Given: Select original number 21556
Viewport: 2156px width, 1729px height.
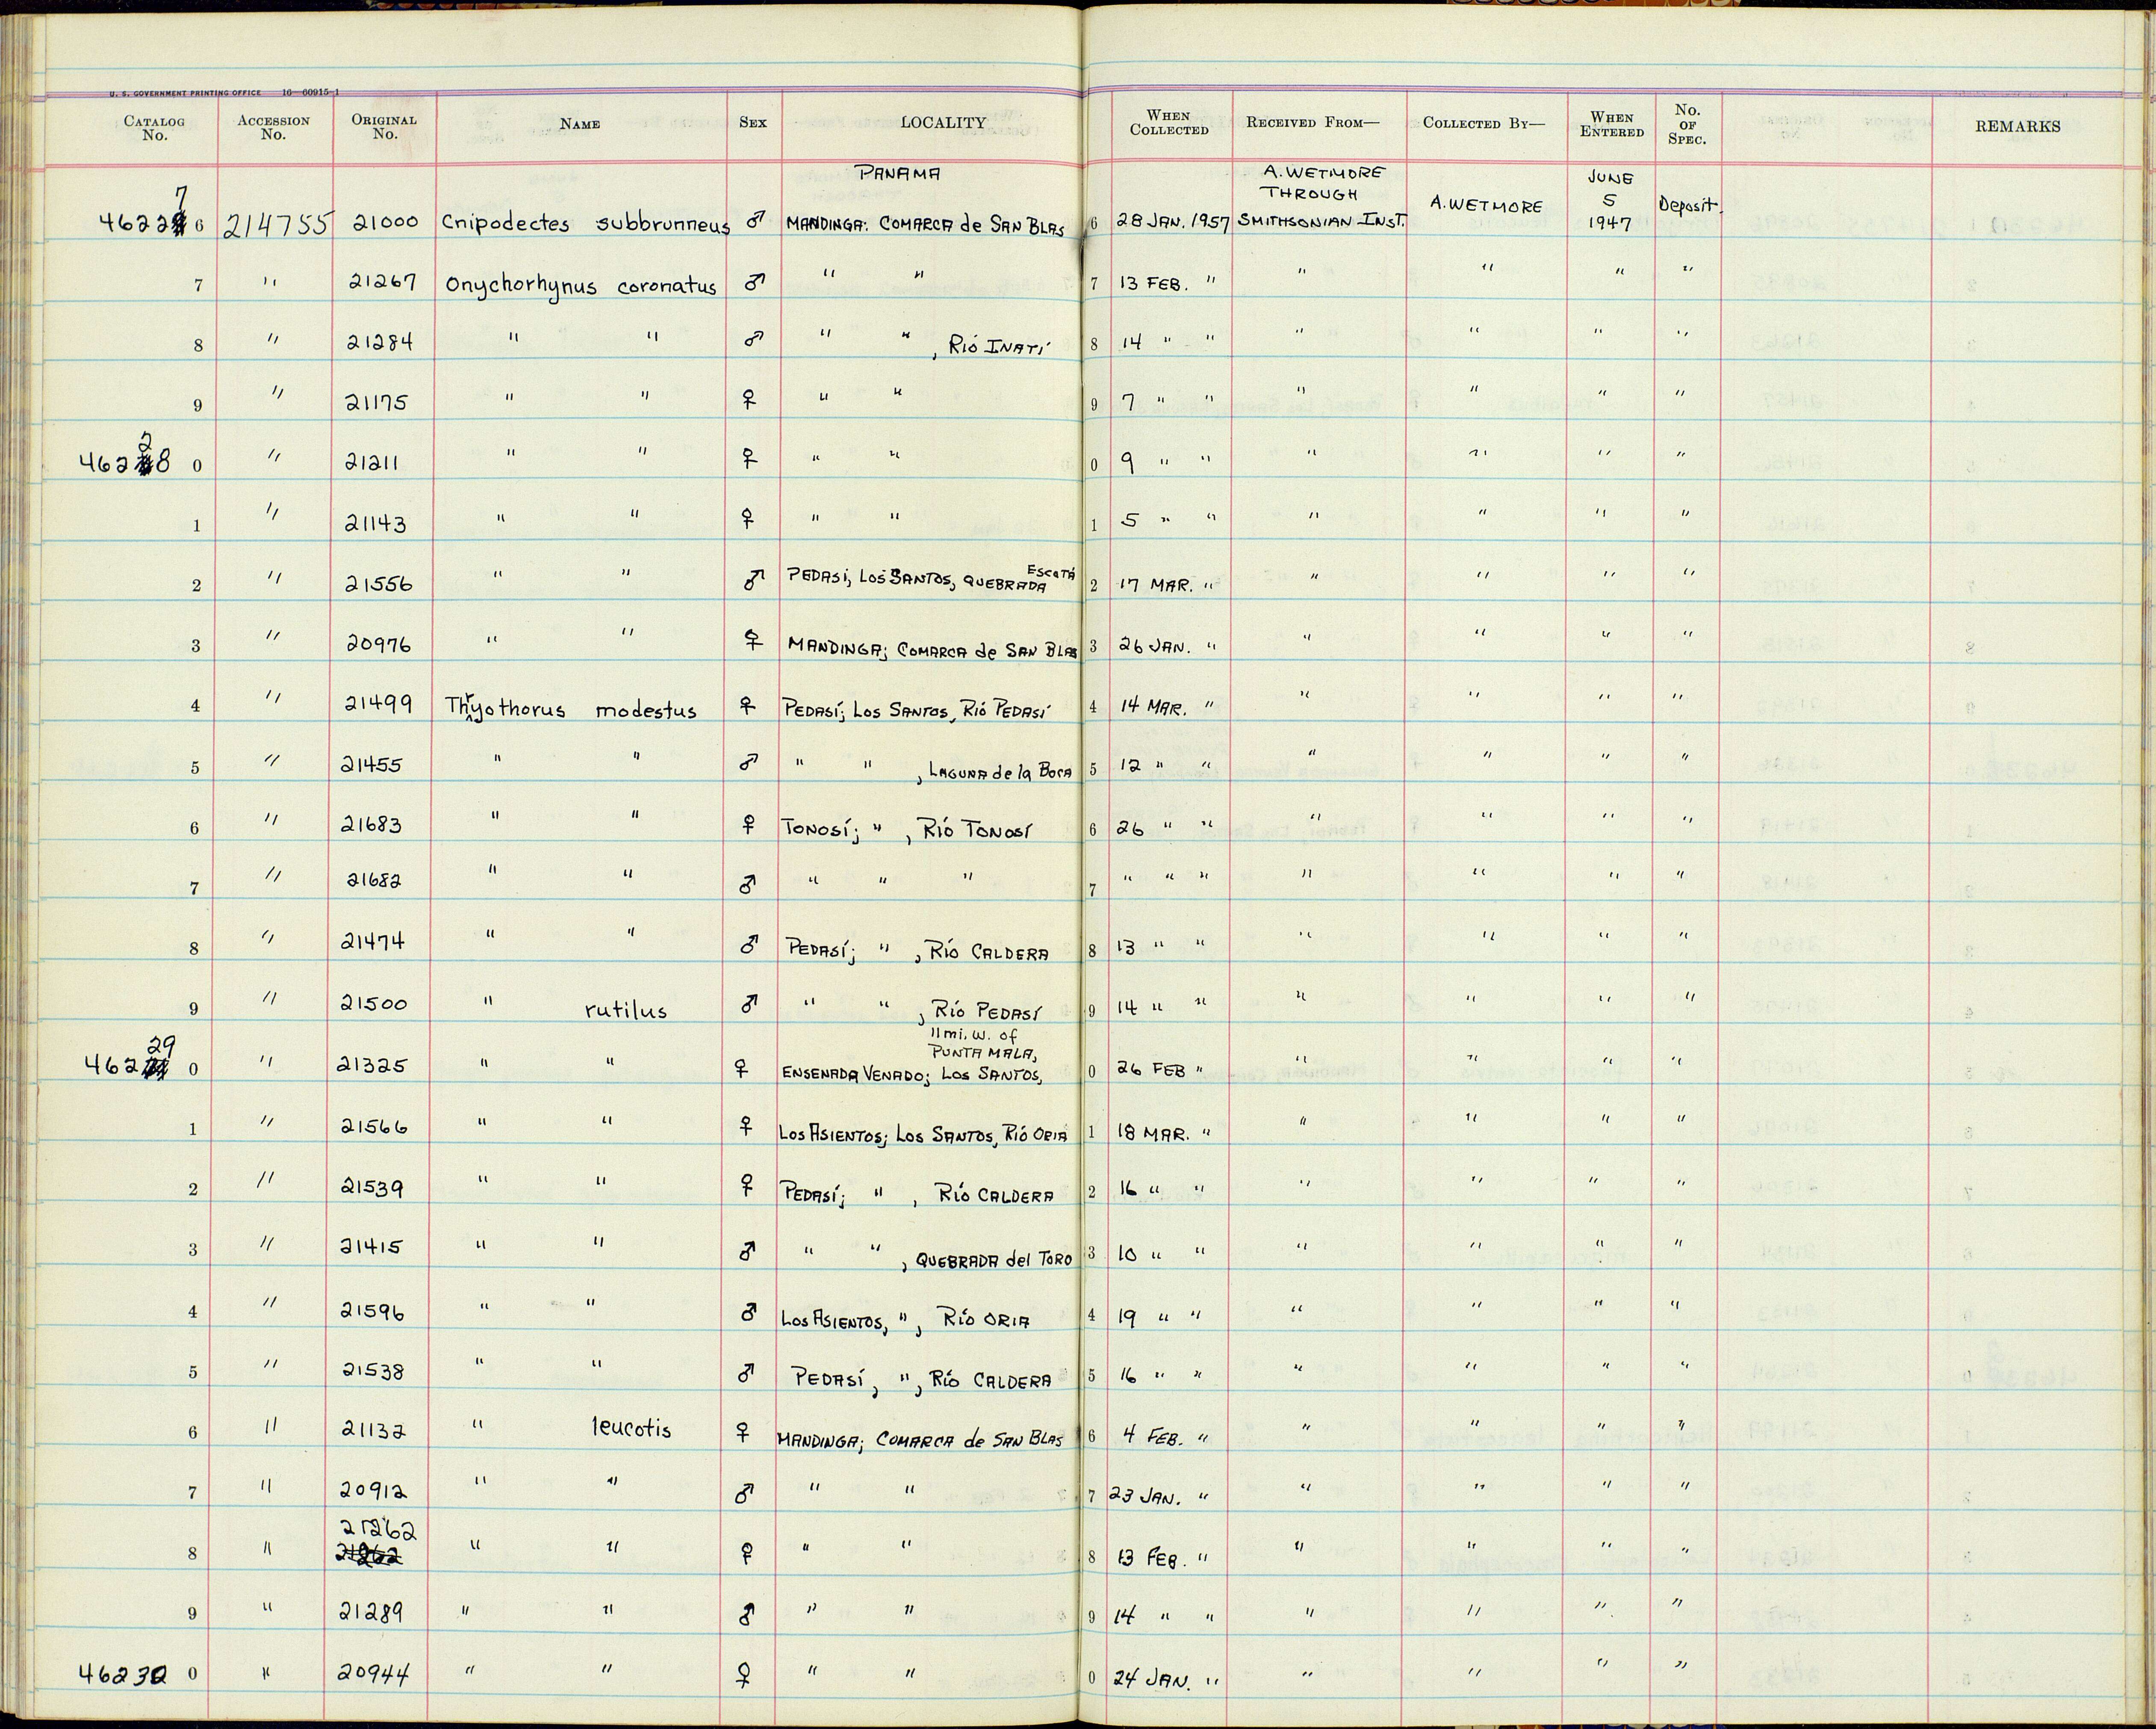Looking at the screenshot, I should (x=378, y=583).
